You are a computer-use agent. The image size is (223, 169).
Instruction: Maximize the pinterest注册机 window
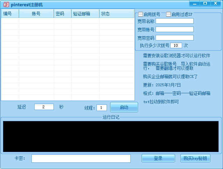click(205, 3)
